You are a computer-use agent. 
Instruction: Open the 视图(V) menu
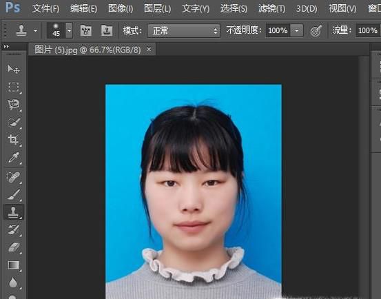click(x=342, y=9)
